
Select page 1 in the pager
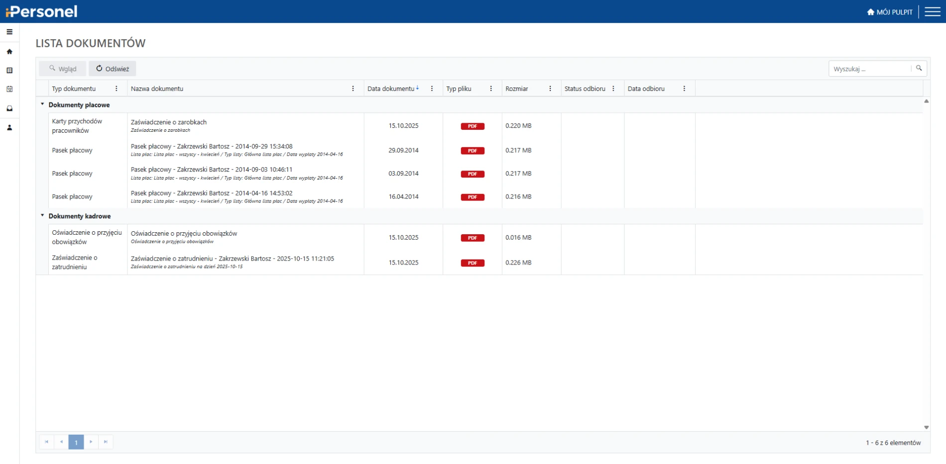point(76,442)
